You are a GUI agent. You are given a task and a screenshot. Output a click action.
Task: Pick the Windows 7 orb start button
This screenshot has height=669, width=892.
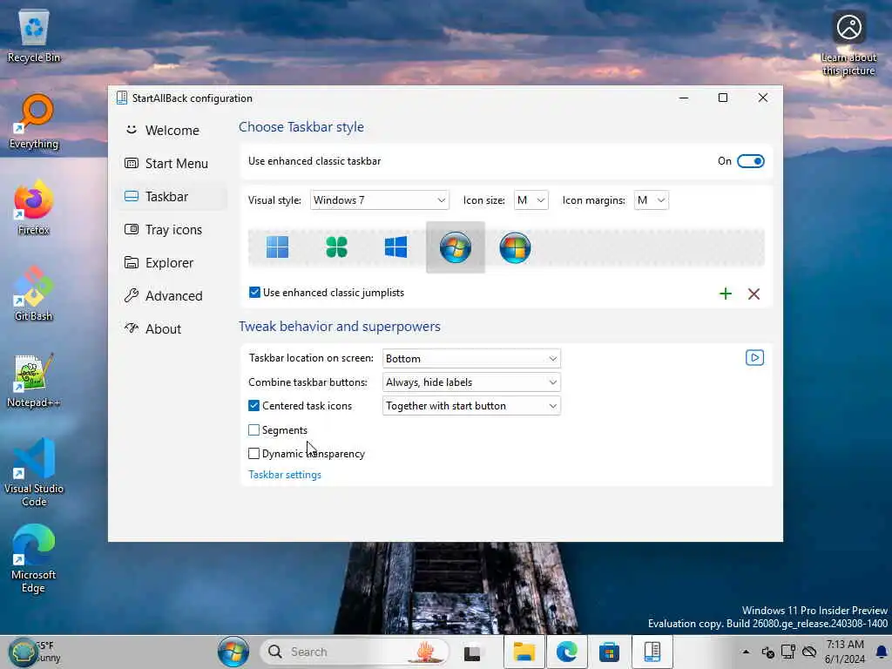point(455,247)
